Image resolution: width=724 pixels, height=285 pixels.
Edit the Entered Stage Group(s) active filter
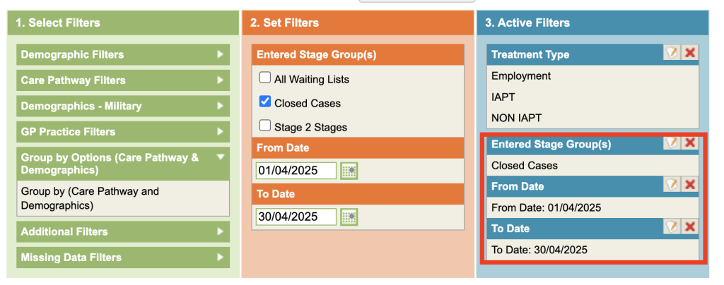pos(672,143)
